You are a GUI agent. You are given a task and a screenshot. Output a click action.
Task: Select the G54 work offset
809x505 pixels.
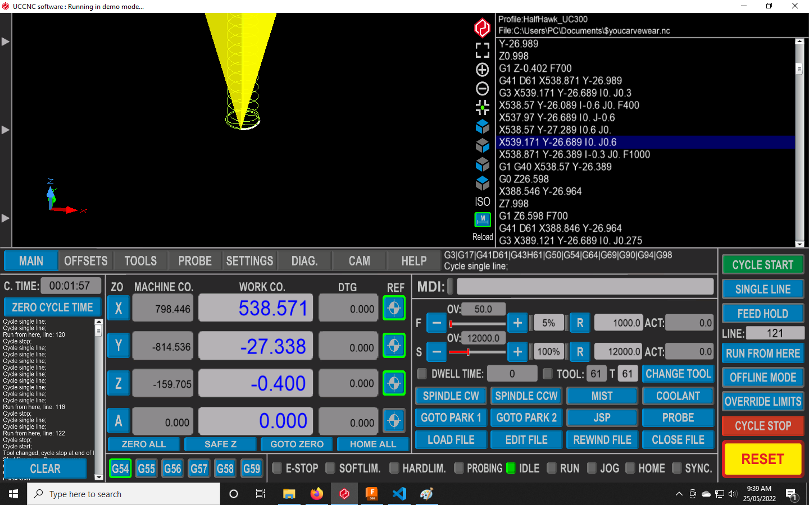point(120,468)
